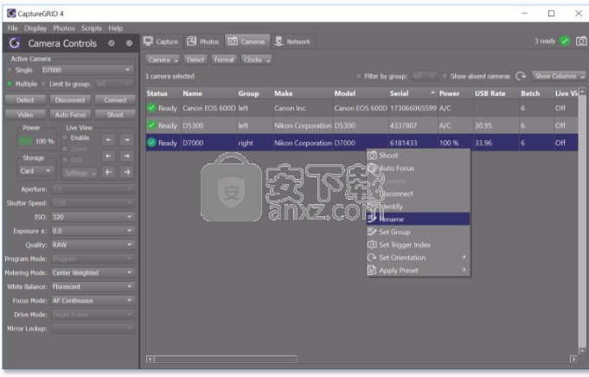Switch to the Photos tab
This screenshot has height=377, width=589.
pos(203,42)
